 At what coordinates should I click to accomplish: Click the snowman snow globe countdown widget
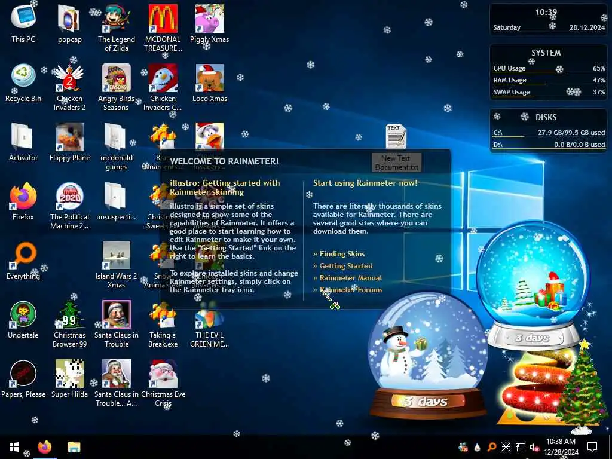[x=428, y=355]
